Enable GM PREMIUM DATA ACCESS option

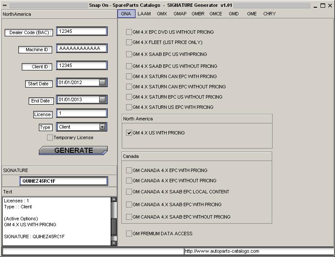(x=129, y=234)
